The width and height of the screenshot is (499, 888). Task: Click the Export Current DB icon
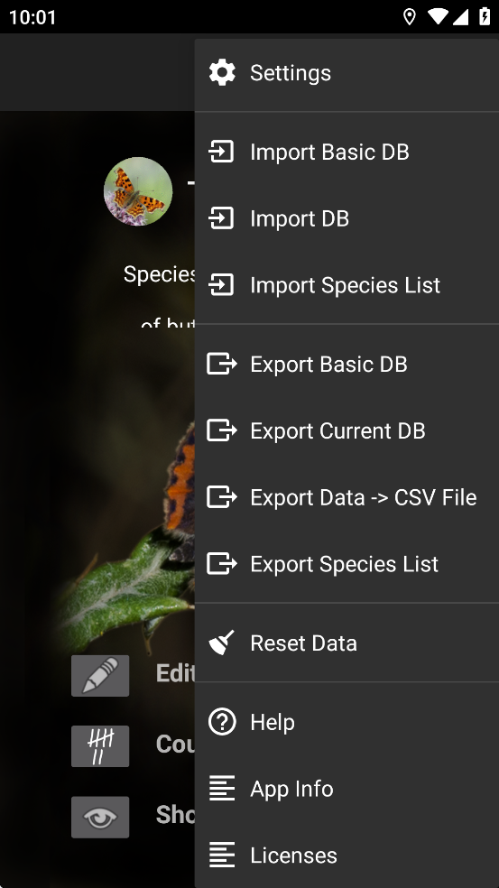click(x=221, y=430)
